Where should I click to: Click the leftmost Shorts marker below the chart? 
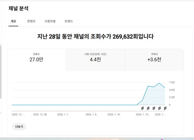[x=142, y=108]
